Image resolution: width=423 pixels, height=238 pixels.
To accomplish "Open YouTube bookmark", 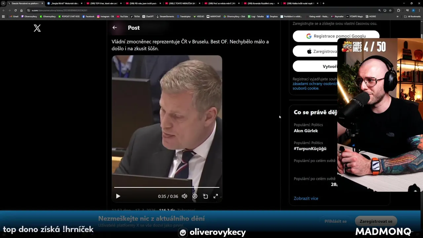I will (x=122, y=16).
